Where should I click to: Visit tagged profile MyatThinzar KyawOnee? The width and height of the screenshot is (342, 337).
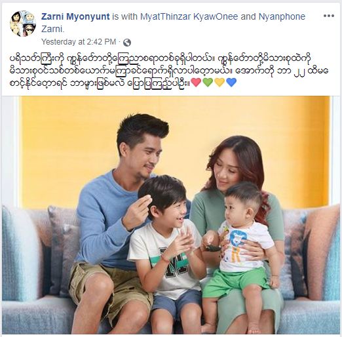189,16
